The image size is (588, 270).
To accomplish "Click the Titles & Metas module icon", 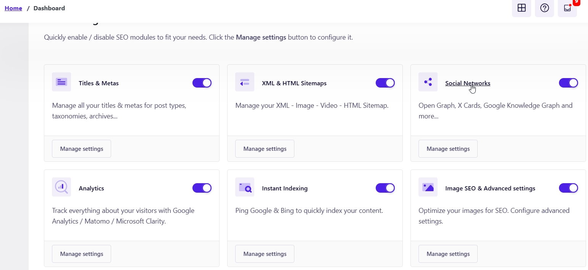I will (61, 82).
